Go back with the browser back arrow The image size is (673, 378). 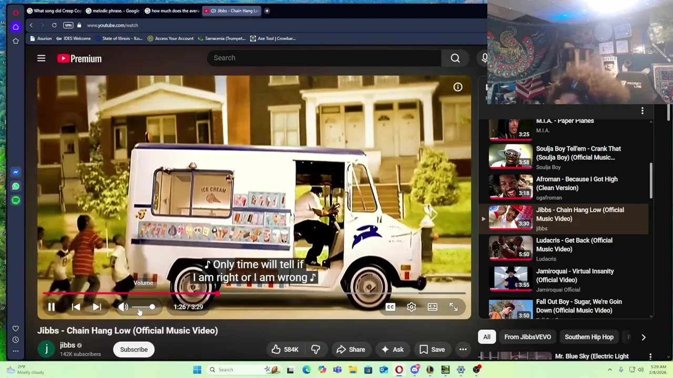point(31,25)
